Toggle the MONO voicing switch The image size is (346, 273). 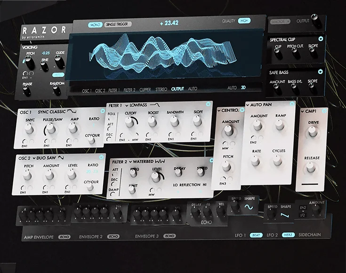(x=95, y=25)
